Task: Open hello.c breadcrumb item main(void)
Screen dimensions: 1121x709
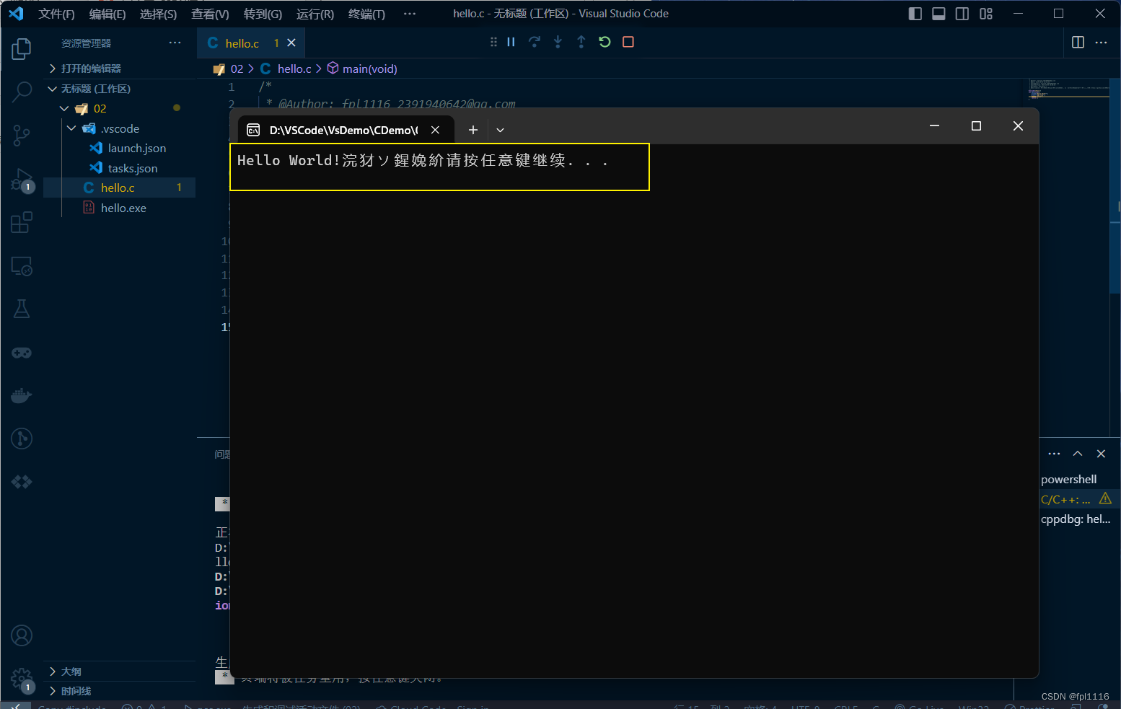Action: pyautogui.click(x=369, y=69)
